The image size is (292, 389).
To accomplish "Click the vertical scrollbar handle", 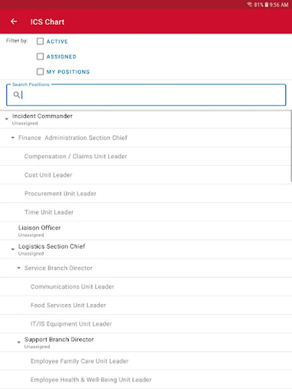I will click(290, 147).
